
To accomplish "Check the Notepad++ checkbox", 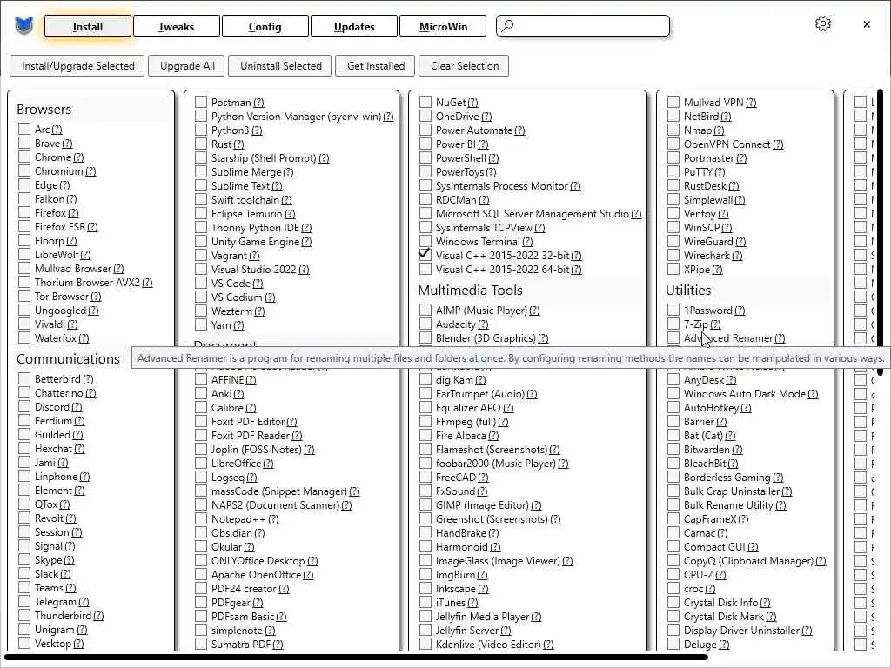I will (x=201, y=518).
